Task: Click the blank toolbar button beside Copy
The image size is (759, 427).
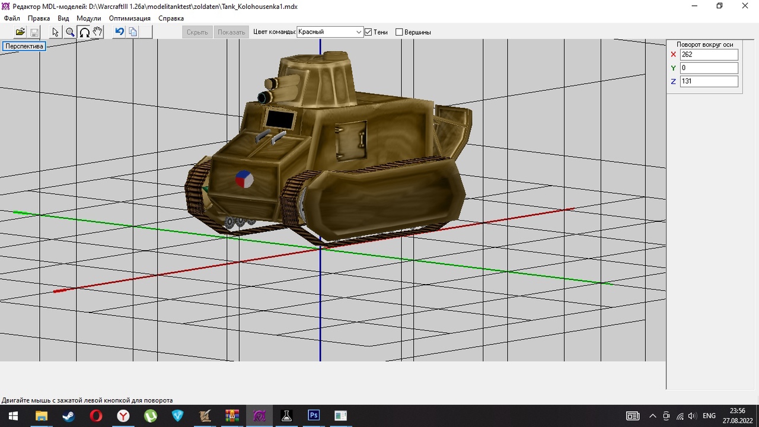Action: pos(146,32)
